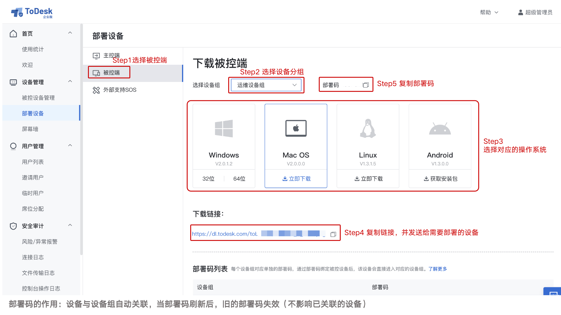Click the 超级管理员 user avatar icon
The width and height of the screenshot is (561, 315).
(520, 13)
